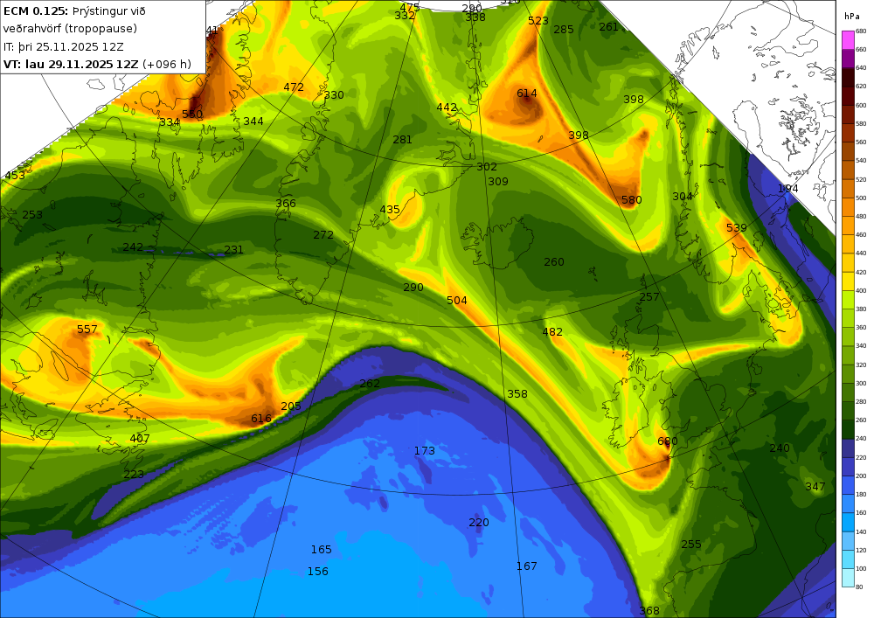Click the map value '453'
The width and height of the screenshot is (874, 618).
(15, 175)
